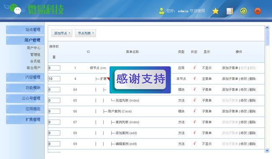Image resolution: width=272 pixels, height=159 pixels.
Task: Expand the 应用商店 sidebar section
Action: [26, 109]
